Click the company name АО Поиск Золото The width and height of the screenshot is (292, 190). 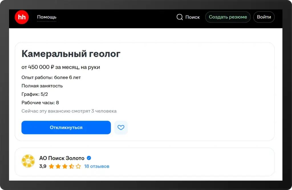[62, 158]
